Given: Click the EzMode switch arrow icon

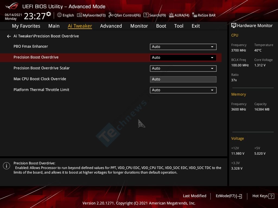Looking at the screenshot, I should click(x=239, y=196).
